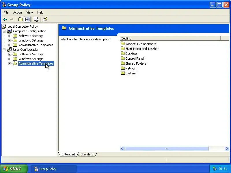Click the Shared Folders text
231x173 pixels.
point(136,63)
